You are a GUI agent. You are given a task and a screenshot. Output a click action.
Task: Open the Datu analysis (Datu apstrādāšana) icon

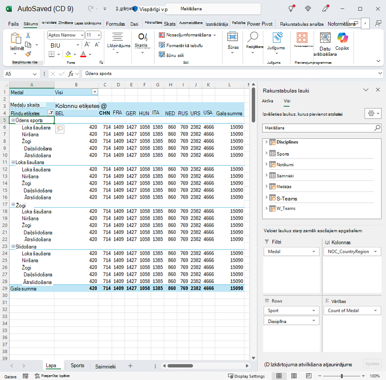click(325, 38)
